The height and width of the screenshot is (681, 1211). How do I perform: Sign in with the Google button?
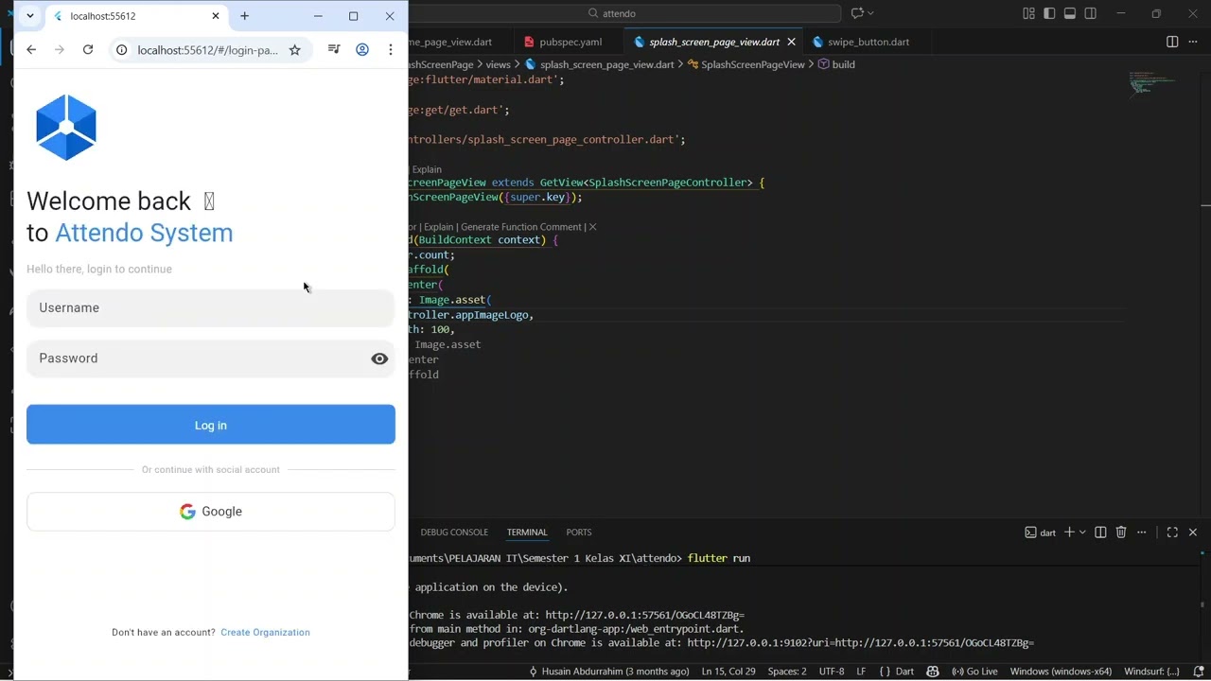coord(210,512)
